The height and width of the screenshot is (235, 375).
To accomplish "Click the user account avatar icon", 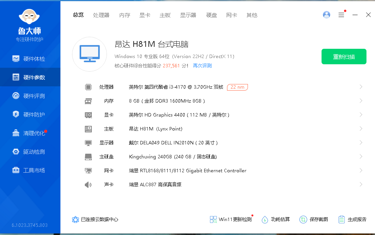I will pyautogui.click(x=327, y=15).
